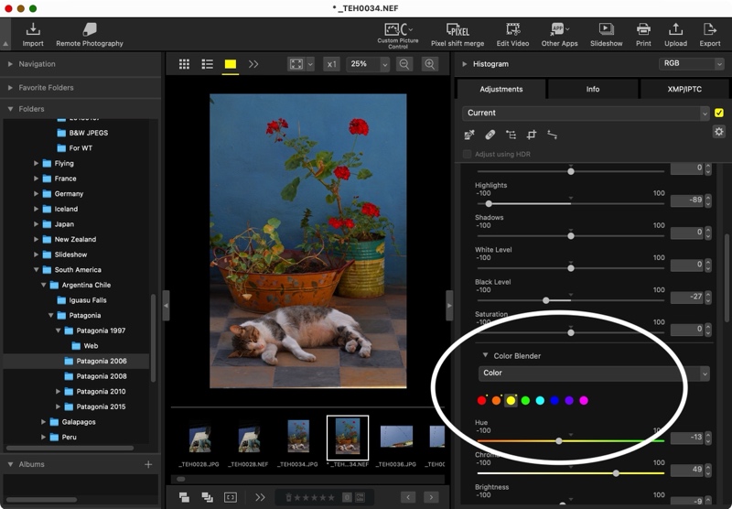Screen dimensions: 732x509
Task: Open Remote Photography
Action: [x=89, y=35]
